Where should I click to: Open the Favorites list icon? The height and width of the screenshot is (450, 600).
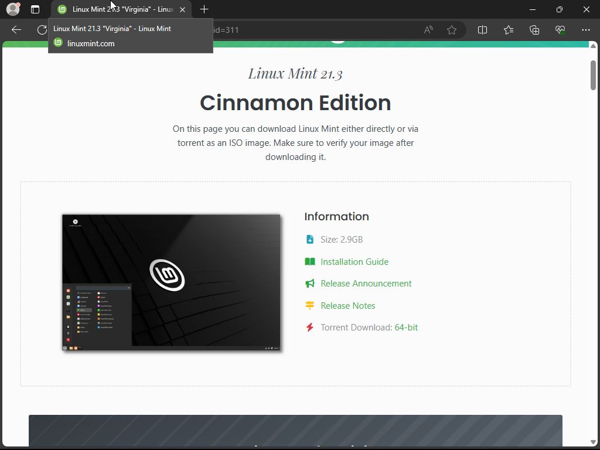508,30
